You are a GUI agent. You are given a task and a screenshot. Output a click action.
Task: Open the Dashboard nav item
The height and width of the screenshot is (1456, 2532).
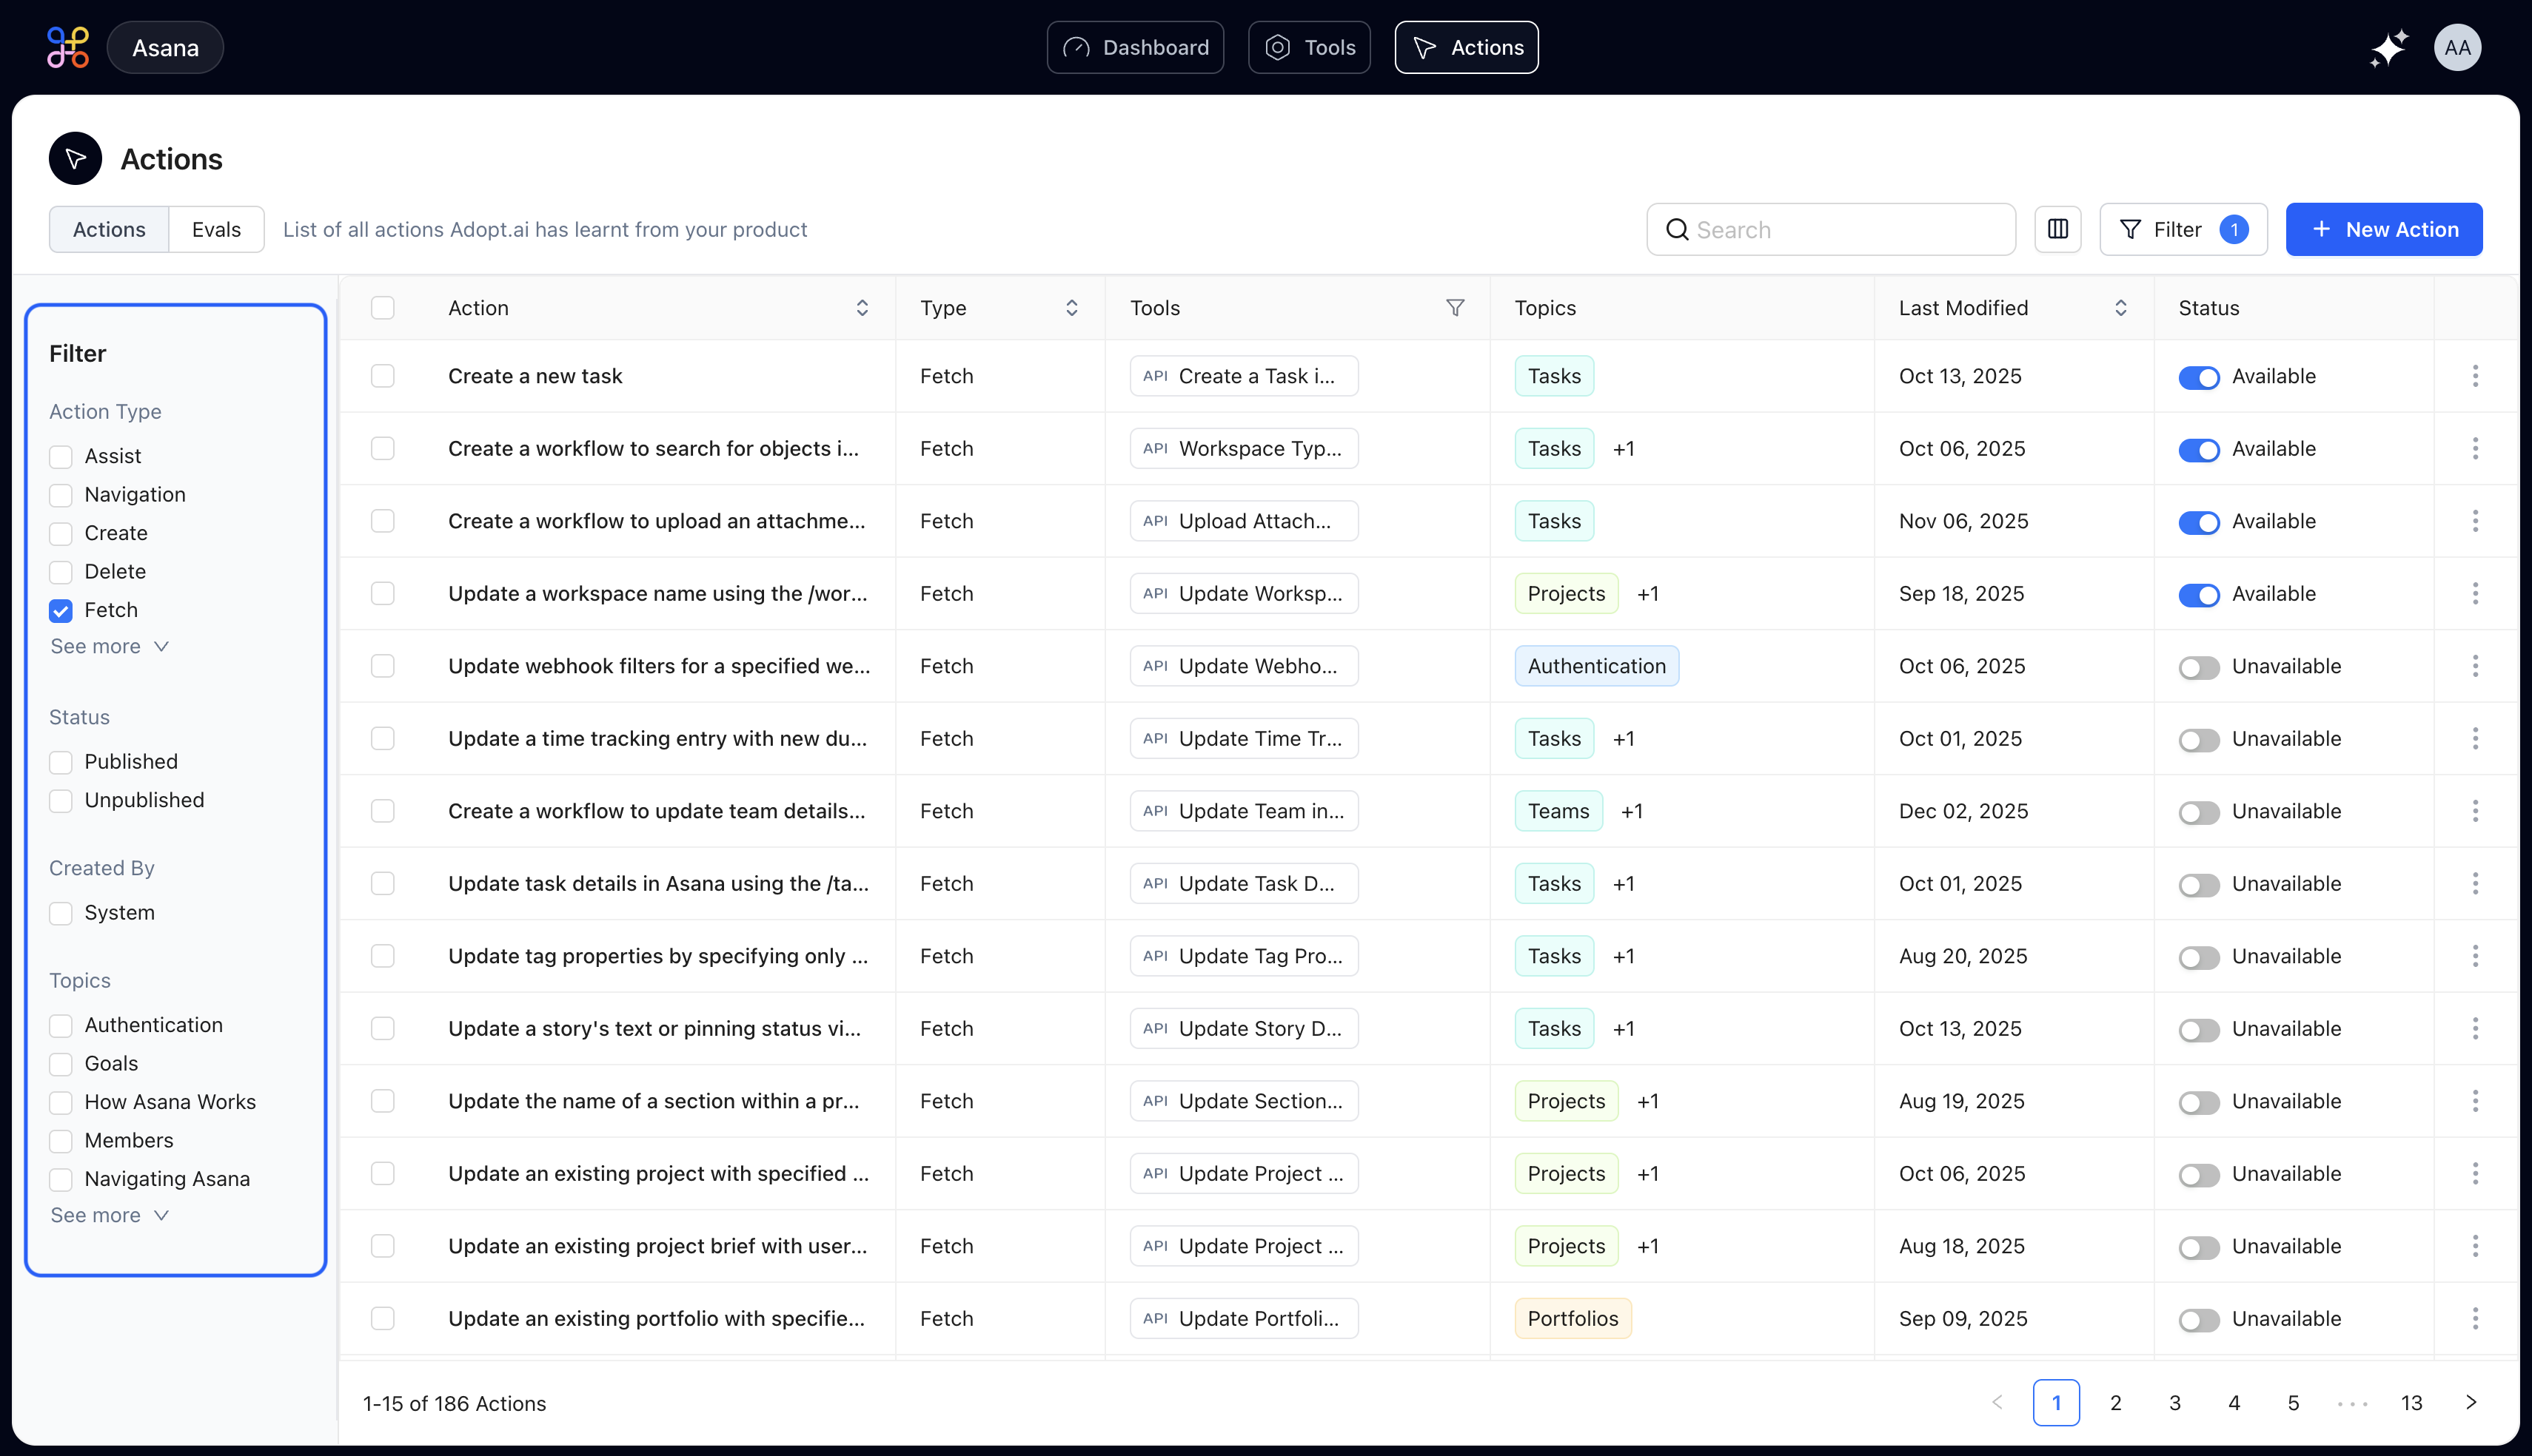tap(1134, 48)
